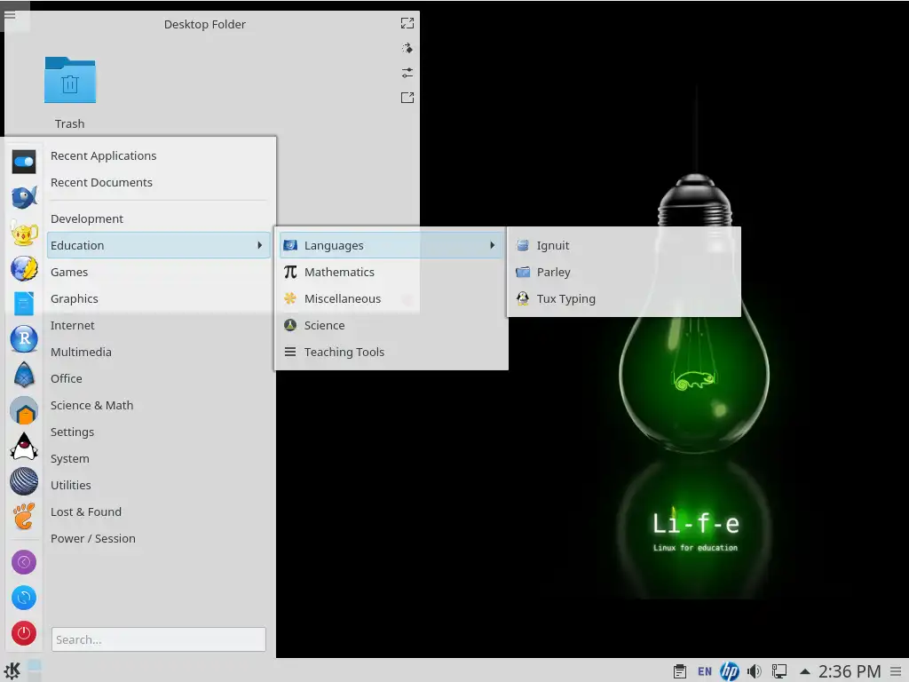Viewport: 909px width, 682px height.
Task: Click the EN keyboard layout indicator
Action: (704, 671)
